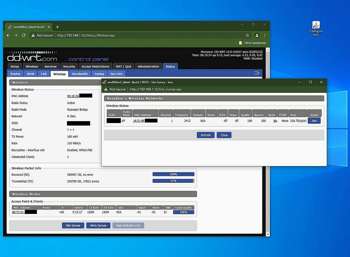The image size is (350, 257).
Task: Reload the Status_Wireless page
Action: tap(24, 35)
